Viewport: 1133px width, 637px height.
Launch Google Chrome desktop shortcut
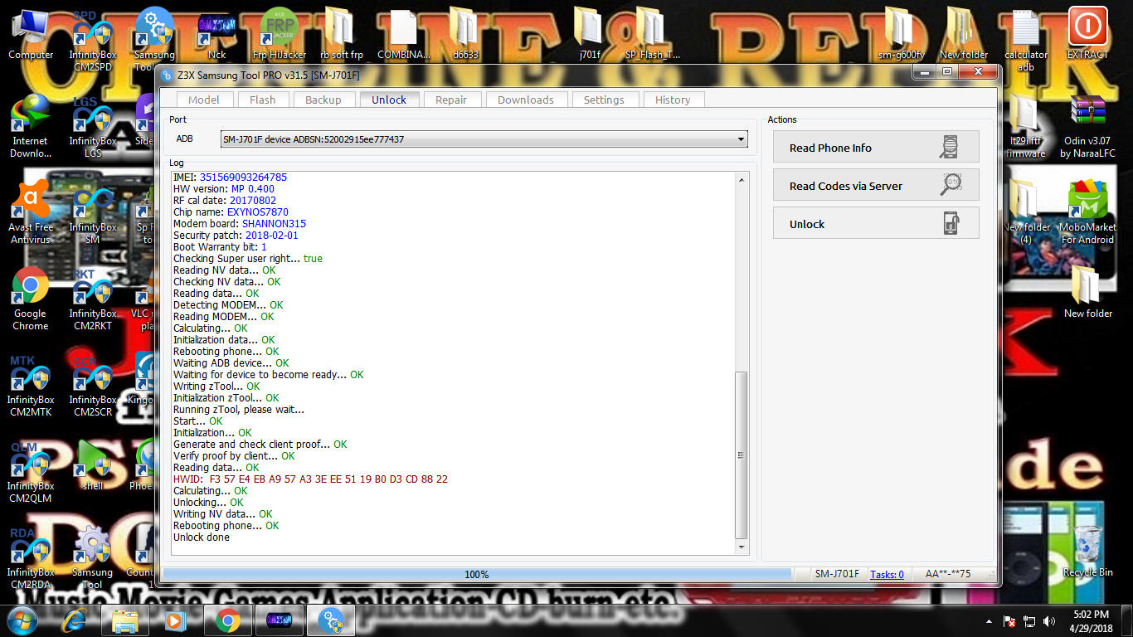point(31,299)
